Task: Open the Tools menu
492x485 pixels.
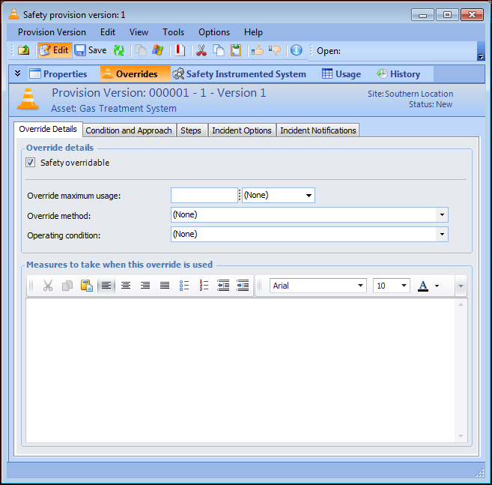Action: [173, 32]
